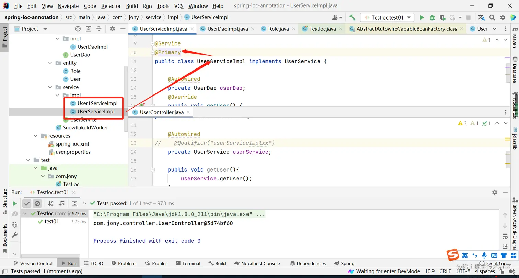Image resolution: width=519 pixels, height=278 pixels.
Task: Sort tests alphabetically in Run panel
Action: [x=51, y=204]
